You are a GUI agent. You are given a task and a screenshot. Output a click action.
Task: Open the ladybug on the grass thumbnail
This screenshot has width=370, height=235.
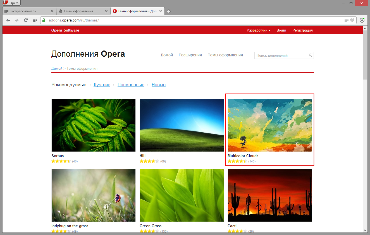94,195
